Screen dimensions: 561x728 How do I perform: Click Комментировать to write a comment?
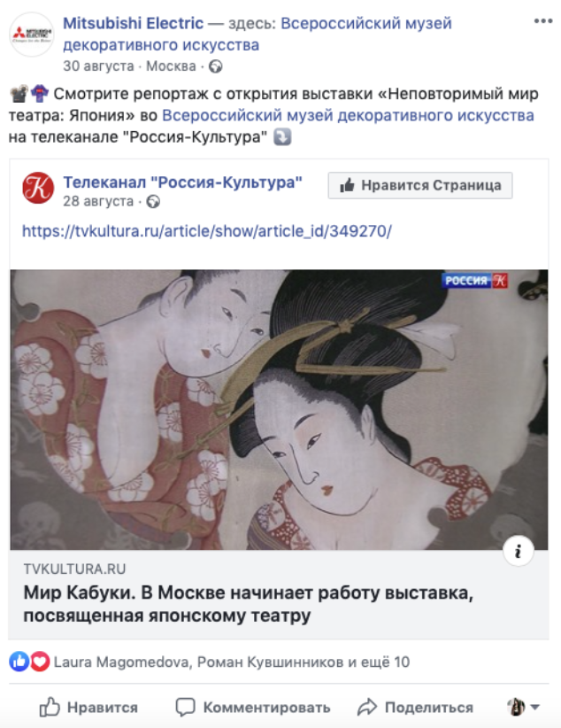[253, 707]
